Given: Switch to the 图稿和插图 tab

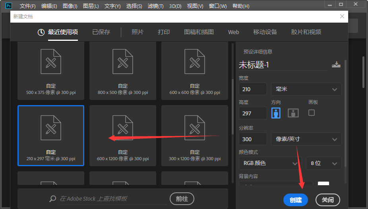Looking at the screenshot, I should [199, 32].
